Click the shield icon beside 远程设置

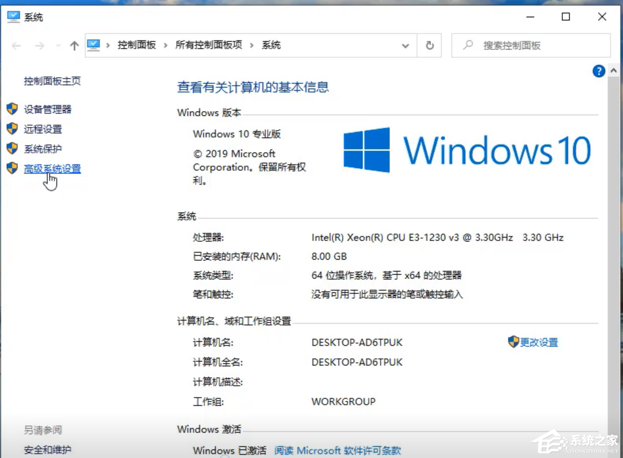click(x=13, y=129)
